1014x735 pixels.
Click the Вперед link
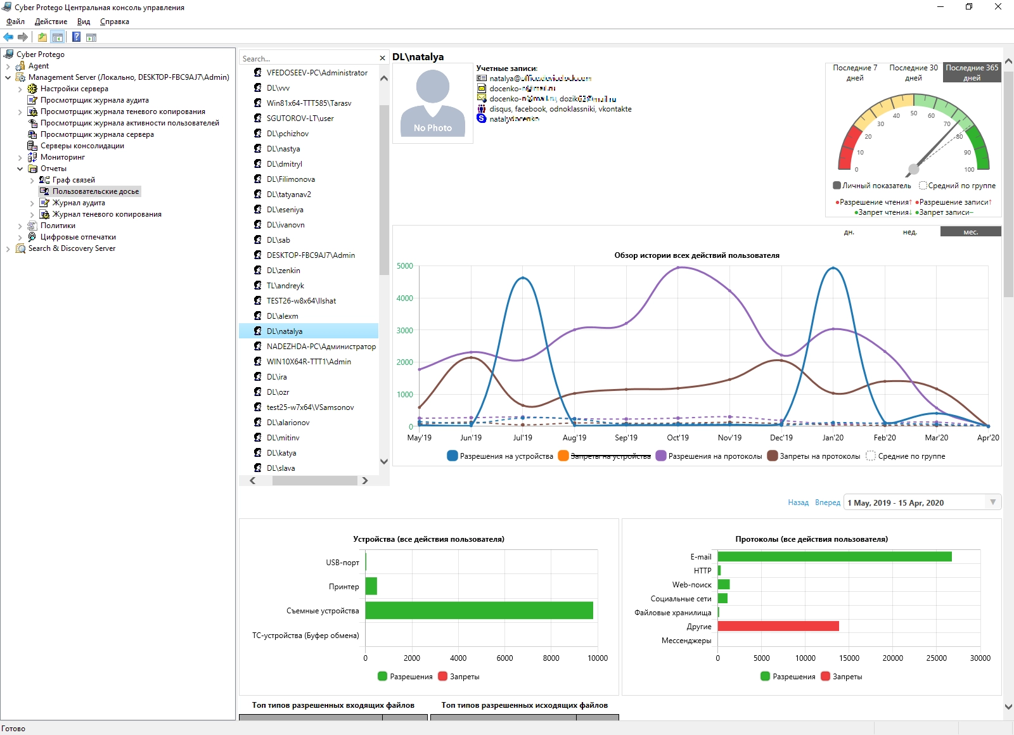(x=827, y=502)
